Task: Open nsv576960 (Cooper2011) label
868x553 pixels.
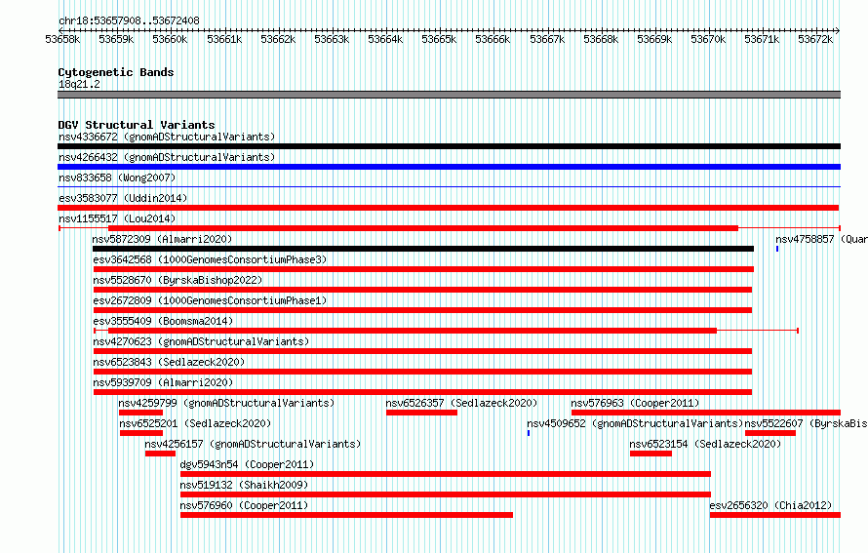Action: click(x=244, y=505)
